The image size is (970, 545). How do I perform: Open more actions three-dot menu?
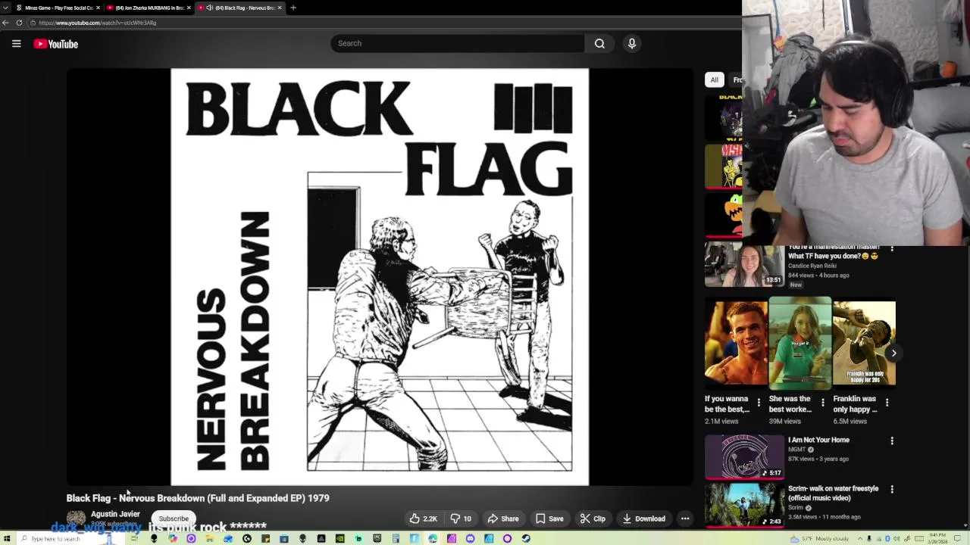click(x=685, y=519)
